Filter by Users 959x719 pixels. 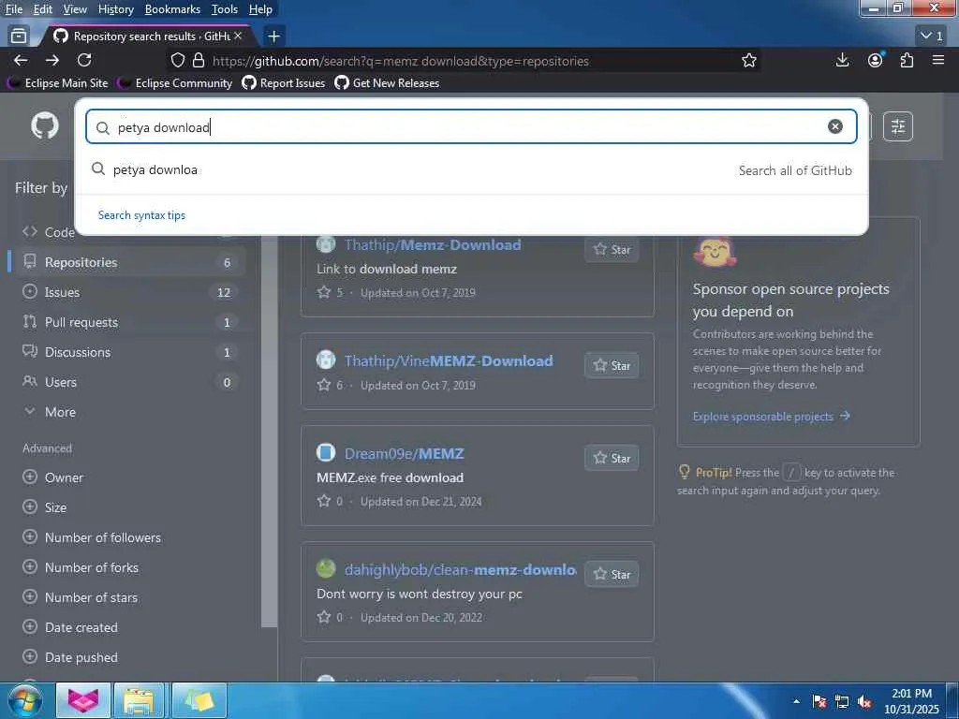[127, 382]
